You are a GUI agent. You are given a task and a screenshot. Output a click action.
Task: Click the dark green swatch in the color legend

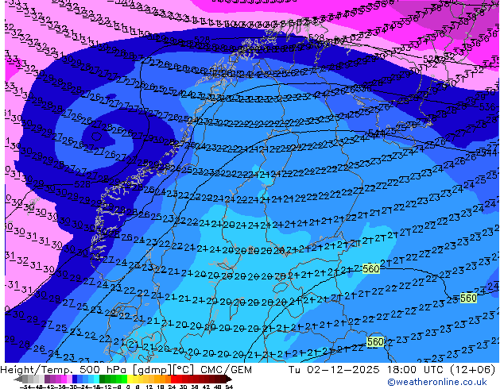[x=103, y=379]
